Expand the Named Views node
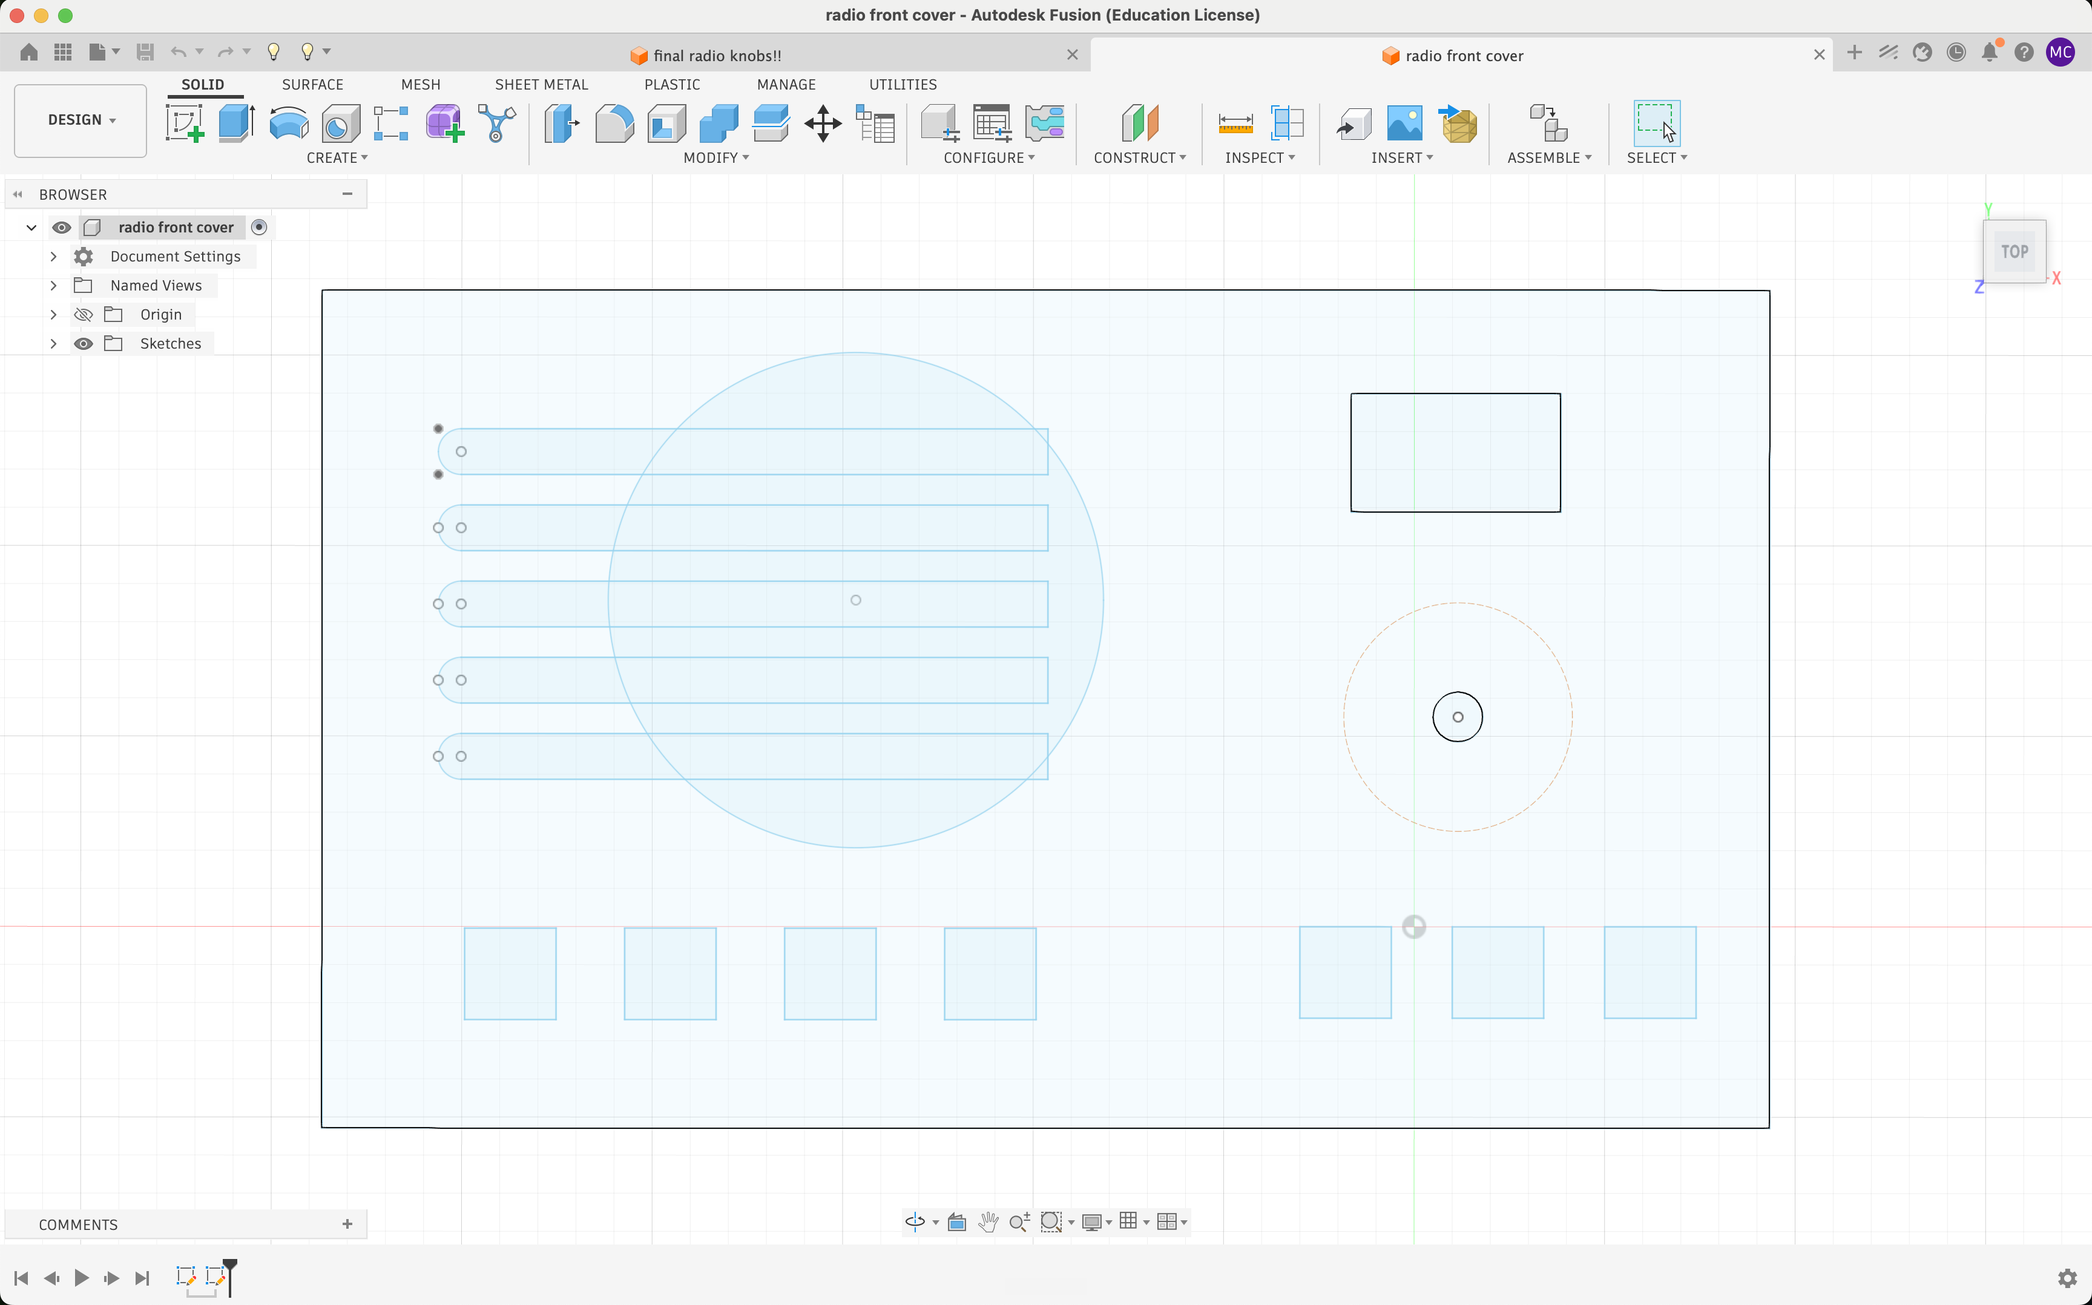This screenshot has height=1305, width=2092. 53,285
